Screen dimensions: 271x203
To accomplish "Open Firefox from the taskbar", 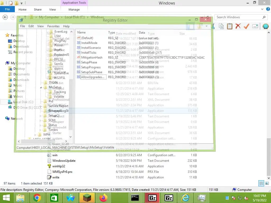I will pos(103,198).
